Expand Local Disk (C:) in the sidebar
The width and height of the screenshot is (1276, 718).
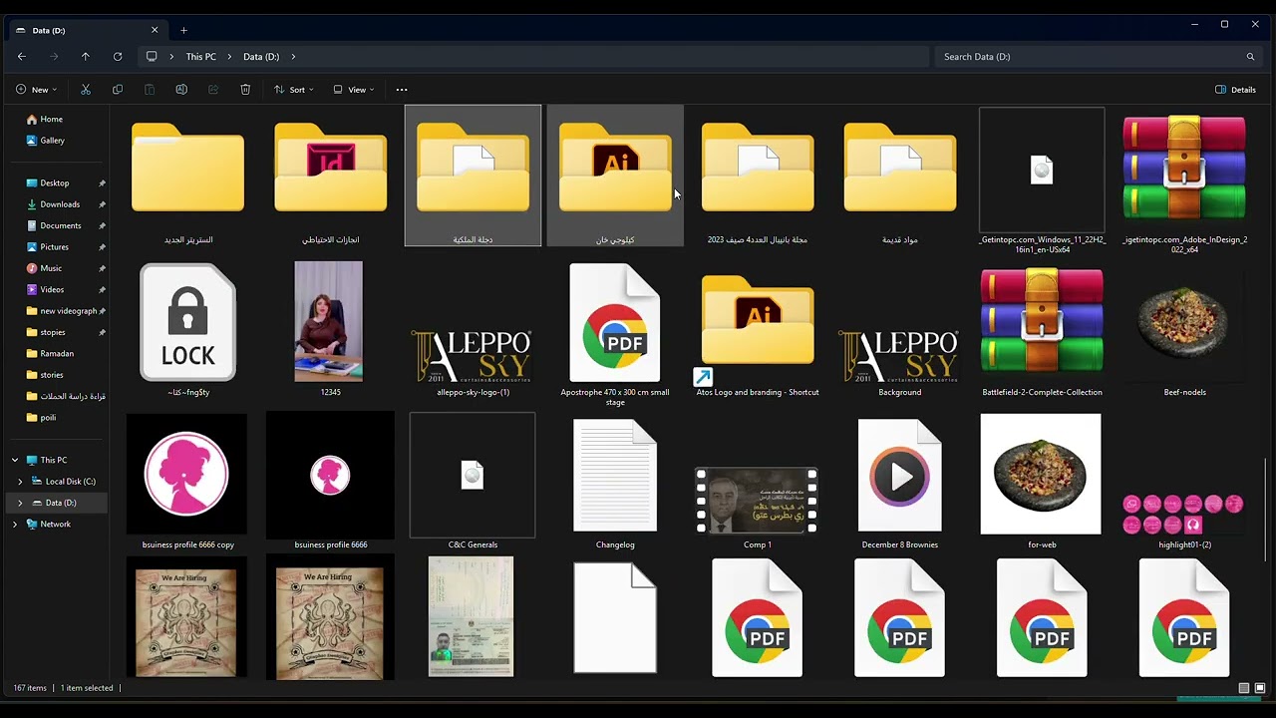(20, 482)
